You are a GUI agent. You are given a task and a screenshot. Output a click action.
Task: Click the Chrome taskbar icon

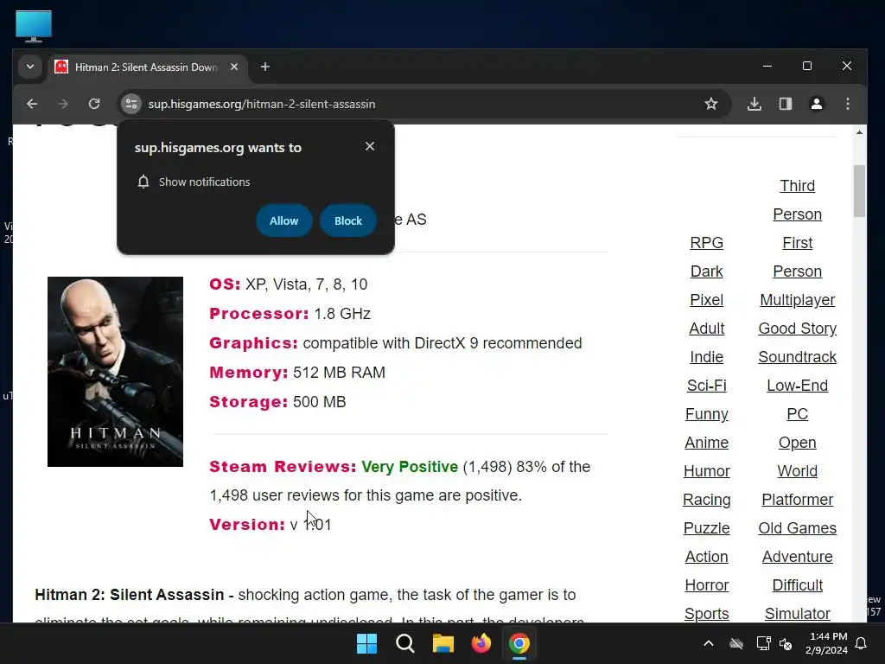519,643
